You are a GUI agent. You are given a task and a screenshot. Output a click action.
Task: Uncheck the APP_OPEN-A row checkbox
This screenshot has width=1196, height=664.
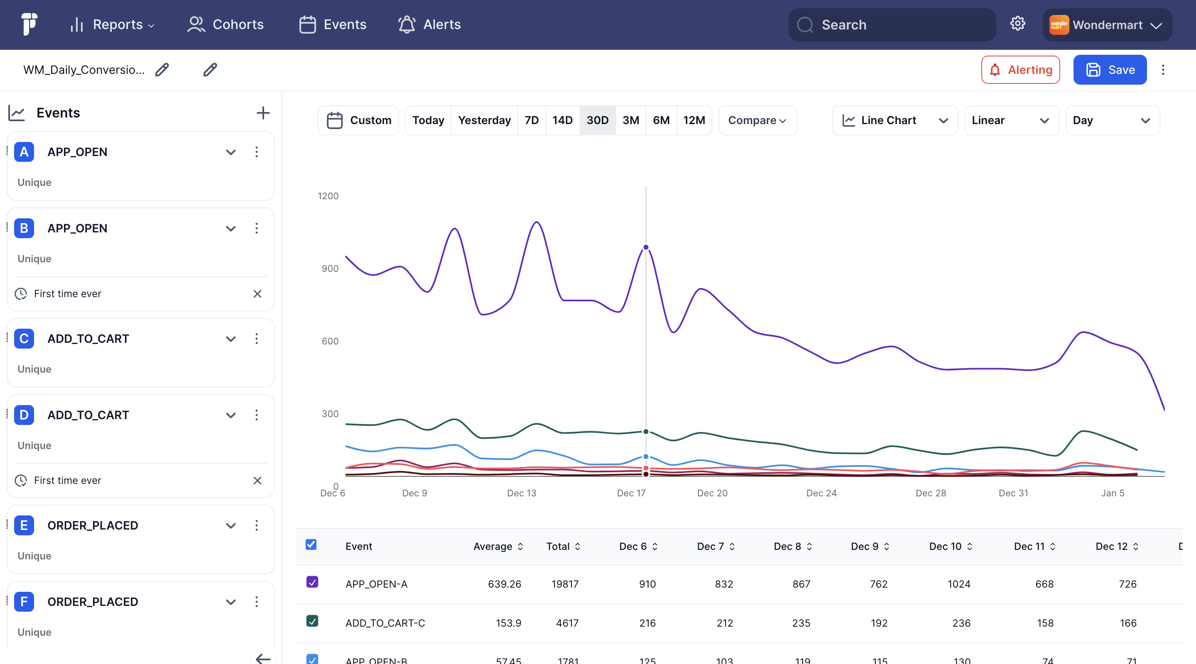312,582
